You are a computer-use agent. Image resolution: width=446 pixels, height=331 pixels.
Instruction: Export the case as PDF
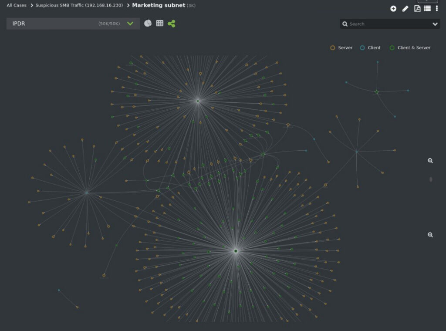(x=417, y=9)
